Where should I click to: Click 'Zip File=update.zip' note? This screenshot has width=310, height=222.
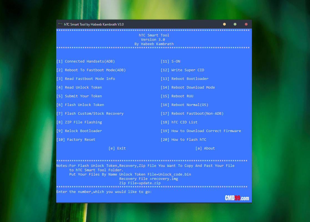tap(140, 183)
